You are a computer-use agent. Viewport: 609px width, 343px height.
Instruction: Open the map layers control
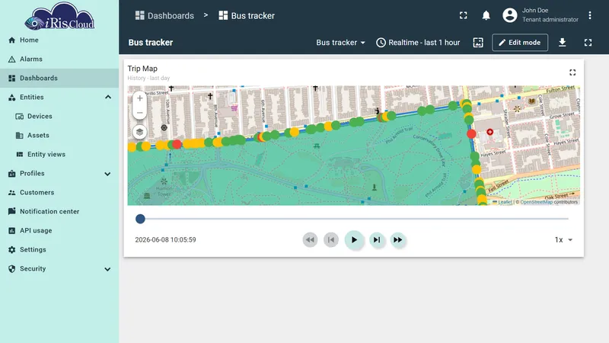click(140, 132)
